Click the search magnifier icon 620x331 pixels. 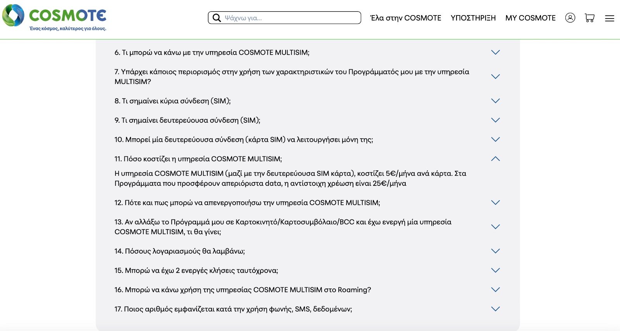point(217,18)
